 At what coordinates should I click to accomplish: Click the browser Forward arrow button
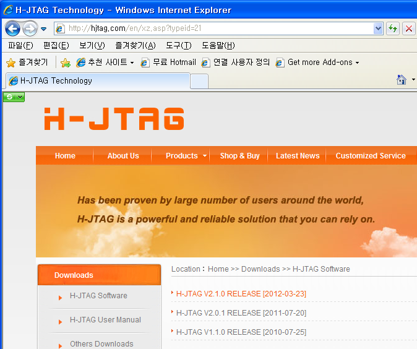point(30,28)
